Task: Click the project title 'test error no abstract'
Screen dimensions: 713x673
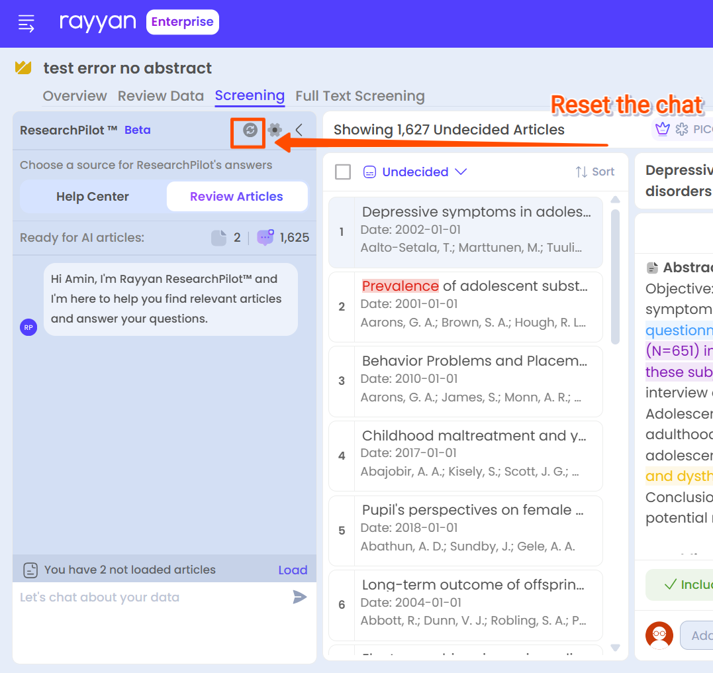Action: [127, 68]
